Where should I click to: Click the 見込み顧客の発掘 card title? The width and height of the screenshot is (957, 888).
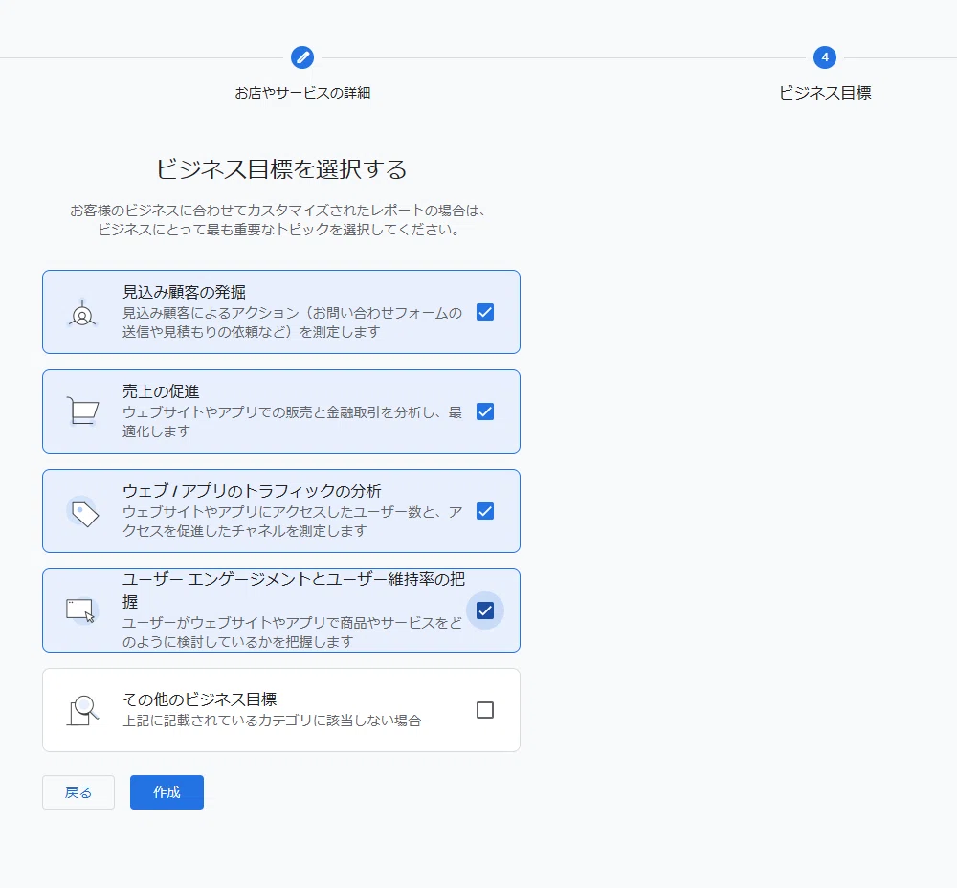pos(184,292)
